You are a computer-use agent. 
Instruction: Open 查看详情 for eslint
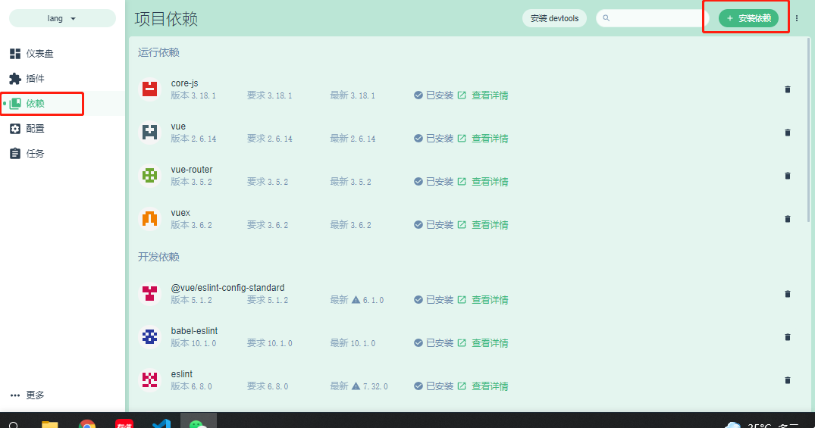pyautogui.click(x=483, y=386)
